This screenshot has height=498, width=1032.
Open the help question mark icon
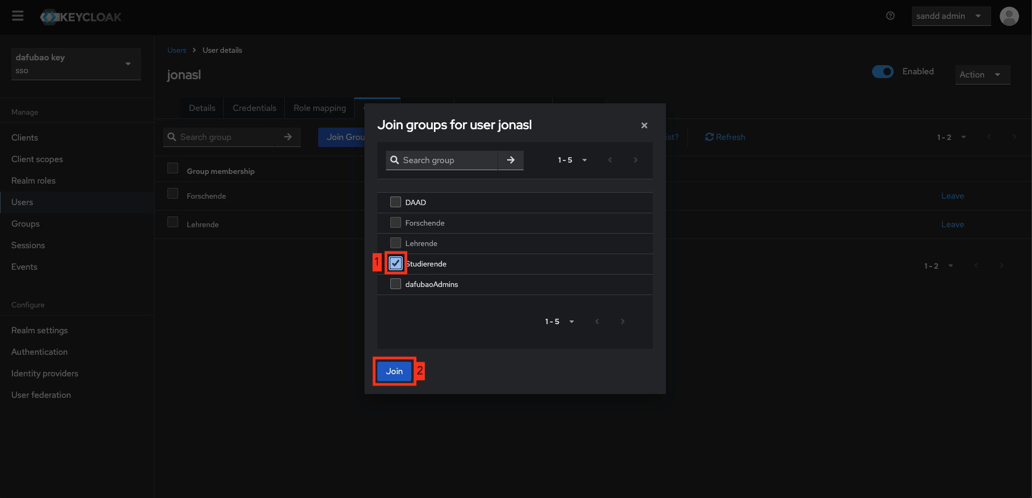(890, 16)
